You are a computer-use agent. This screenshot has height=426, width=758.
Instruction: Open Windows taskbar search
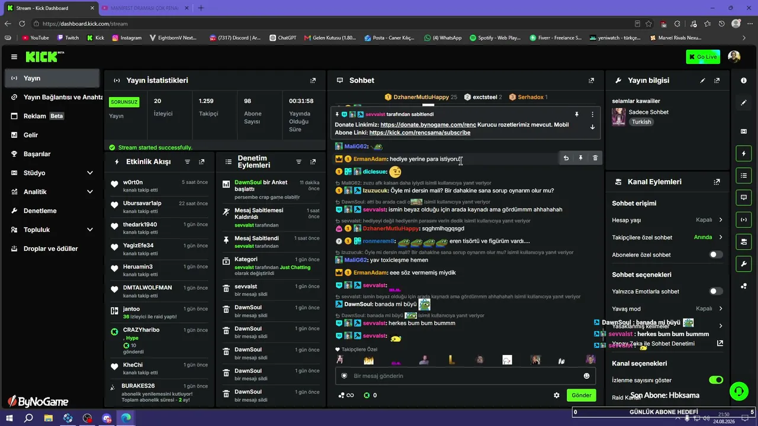pyautogui.click(x=28, y=418)
